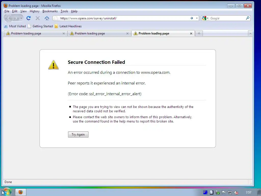Image resolution: width=261 pixels, height=196 pixels.
Task: Click the Action Center flag tray icon
Action: [x=224, y=192]
